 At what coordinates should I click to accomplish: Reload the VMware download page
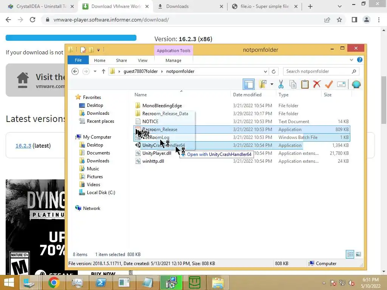click(x=33, y=20)
